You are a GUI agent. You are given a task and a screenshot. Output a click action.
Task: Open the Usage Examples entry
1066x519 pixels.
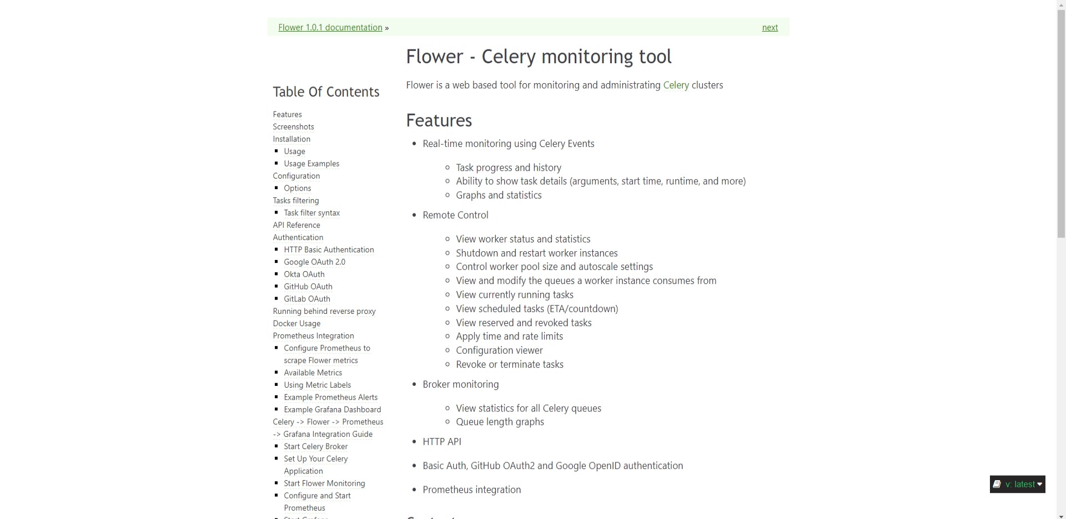click(x=311, y=164)
